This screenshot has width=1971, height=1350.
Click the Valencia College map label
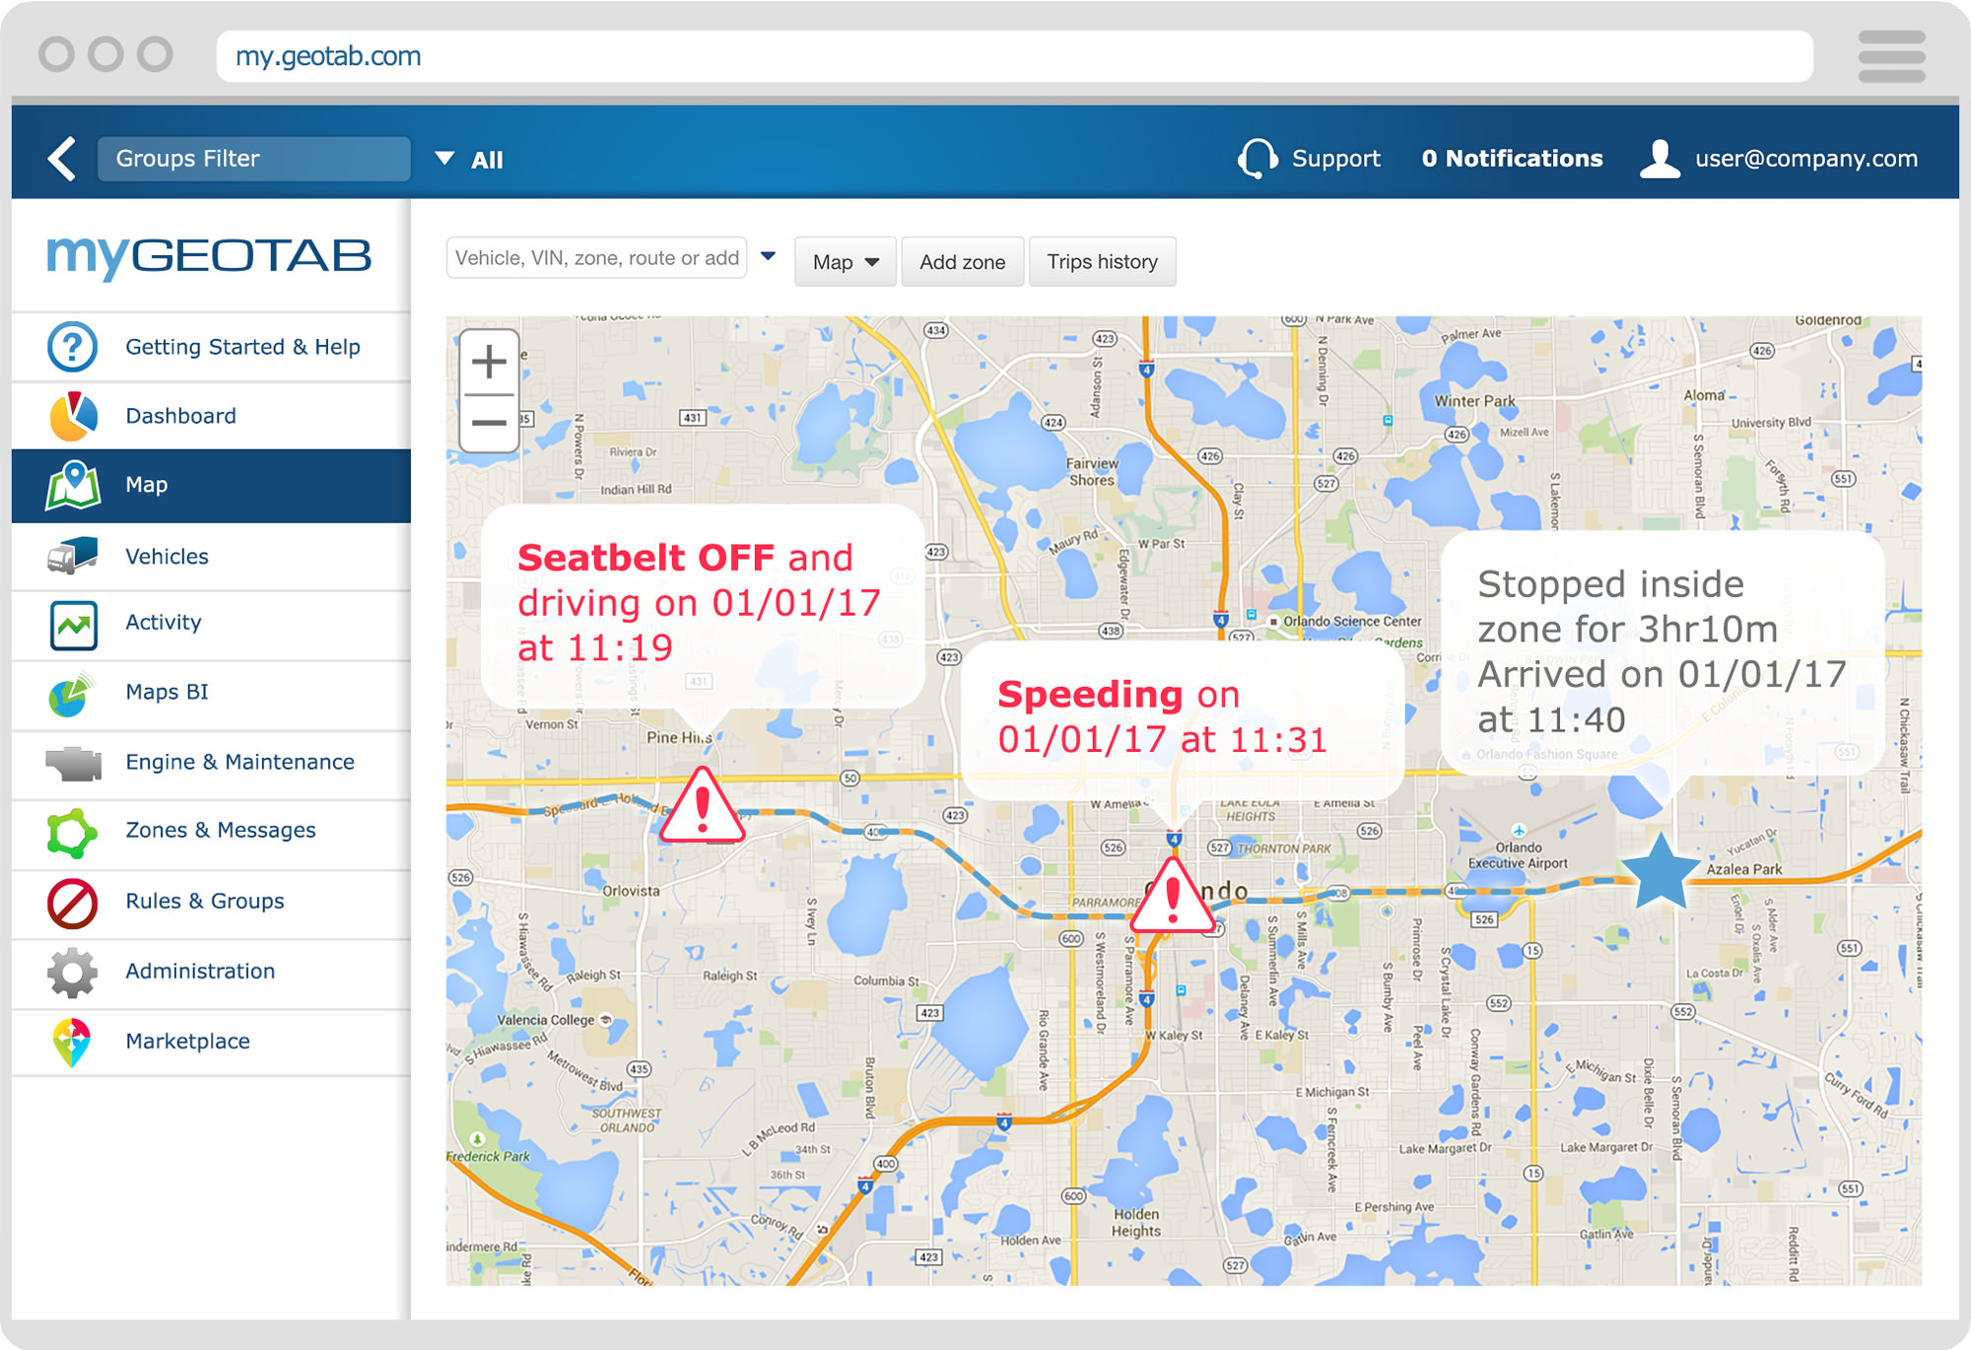[x=545, y=1020]
